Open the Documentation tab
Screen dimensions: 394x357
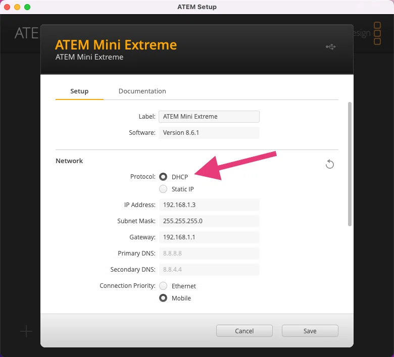[x=142, y=91]
